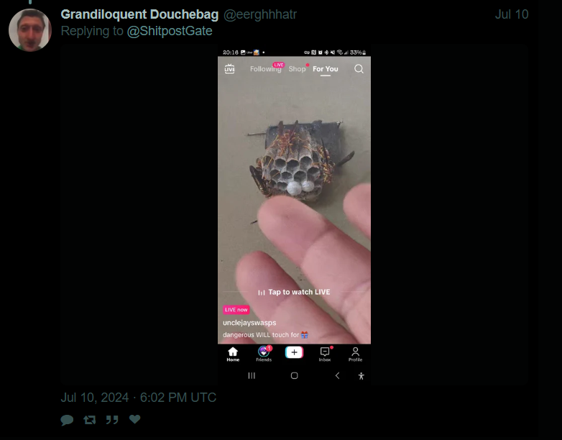Open the TikTok Friends icon
Viewport: 562px width, 440px height.
264,354
